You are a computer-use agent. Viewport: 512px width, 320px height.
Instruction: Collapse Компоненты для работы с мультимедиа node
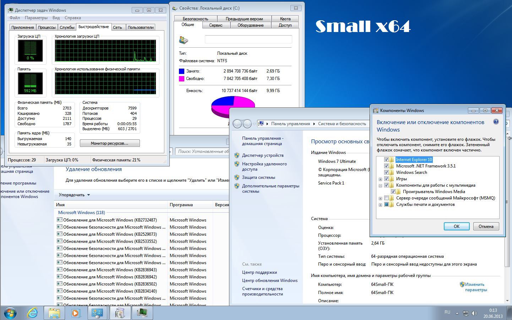[380, 186]
